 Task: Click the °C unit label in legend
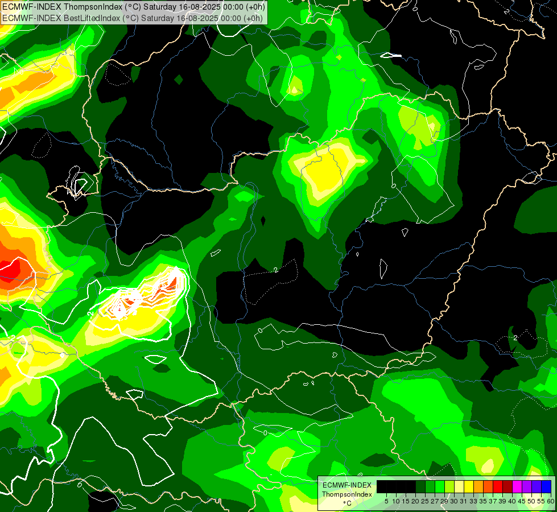pos(348,503)
